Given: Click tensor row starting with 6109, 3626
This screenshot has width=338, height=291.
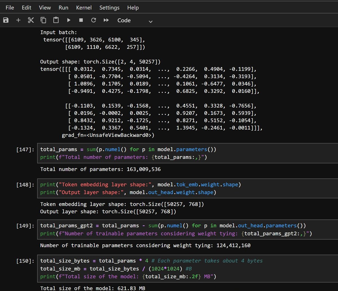Looking at the screenshot, I should [94, 40].
